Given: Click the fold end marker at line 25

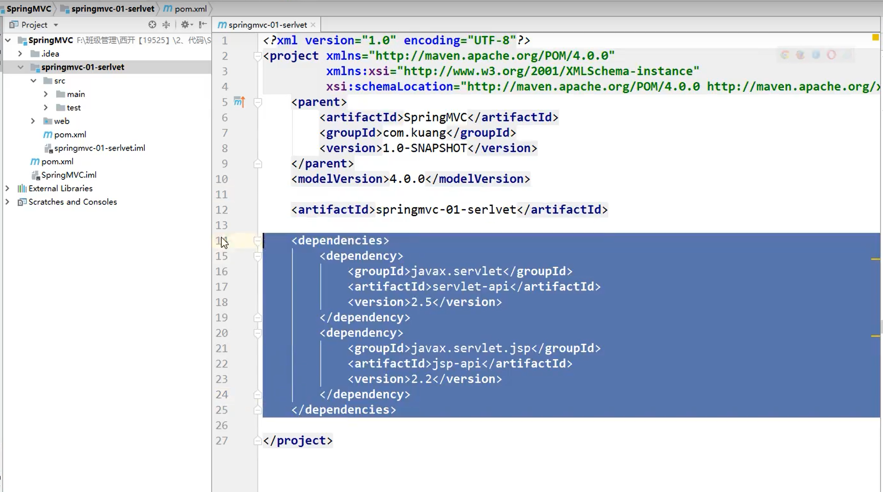Looking at the screenshot, I should pyautogui.click(x=258, y=410).
